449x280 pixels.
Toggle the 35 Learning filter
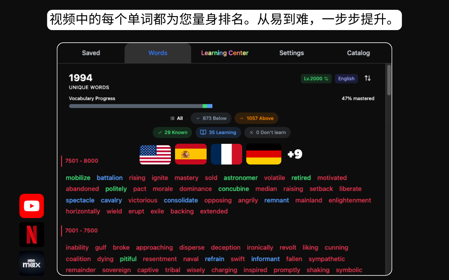tap(218, 132)
